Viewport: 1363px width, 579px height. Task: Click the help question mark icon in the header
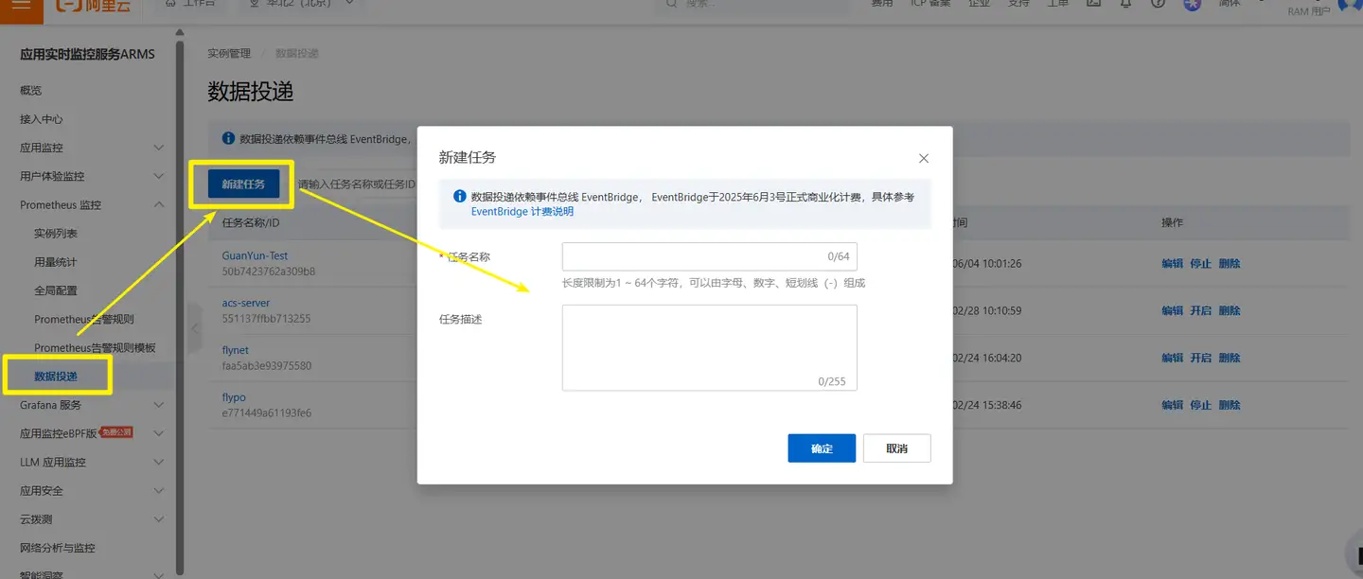tap(1157, 4)
